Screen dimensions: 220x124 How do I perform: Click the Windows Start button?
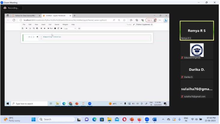coord(33,119)
